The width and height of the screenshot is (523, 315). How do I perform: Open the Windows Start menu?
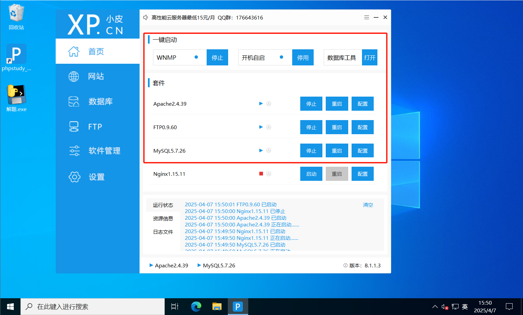click(x=10, y=307)
